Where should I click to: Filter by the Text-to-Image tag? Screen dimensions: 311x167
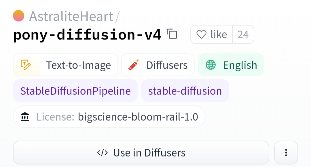tap(65, 65)
